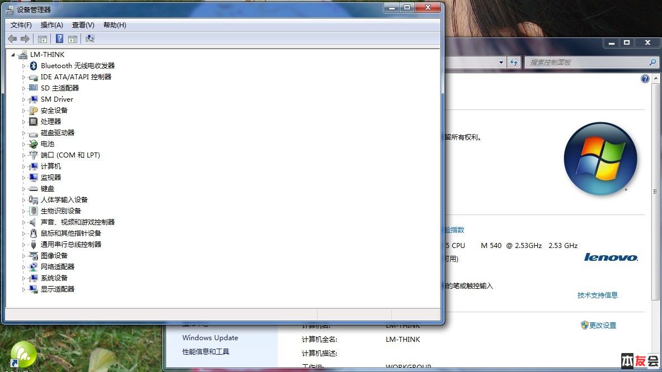
Task: Select the 安全设备 key icon
Action: tap(34, 111)
